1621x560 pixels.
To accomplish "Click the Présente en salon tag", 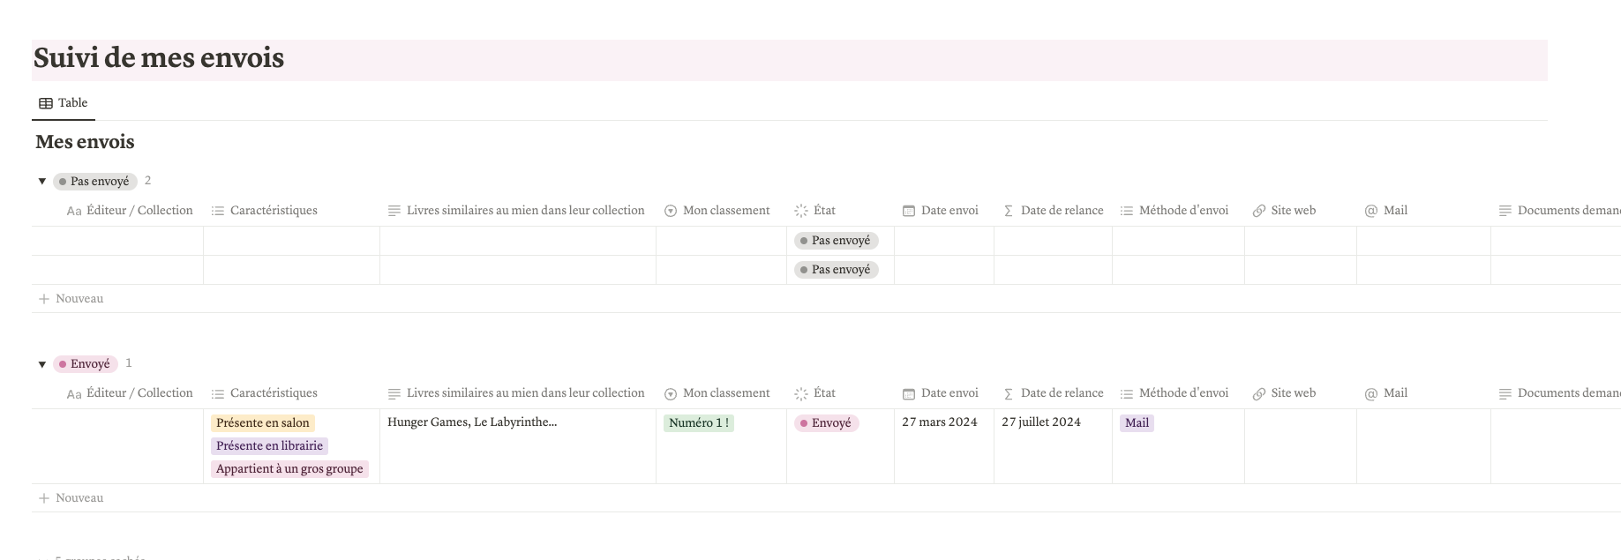I will (x=263, y=423).
